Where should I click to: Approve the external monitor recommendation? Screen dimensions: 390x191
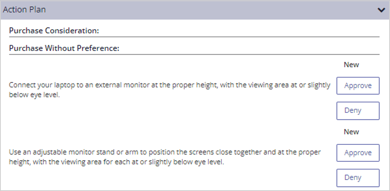(x=358, y=86)
